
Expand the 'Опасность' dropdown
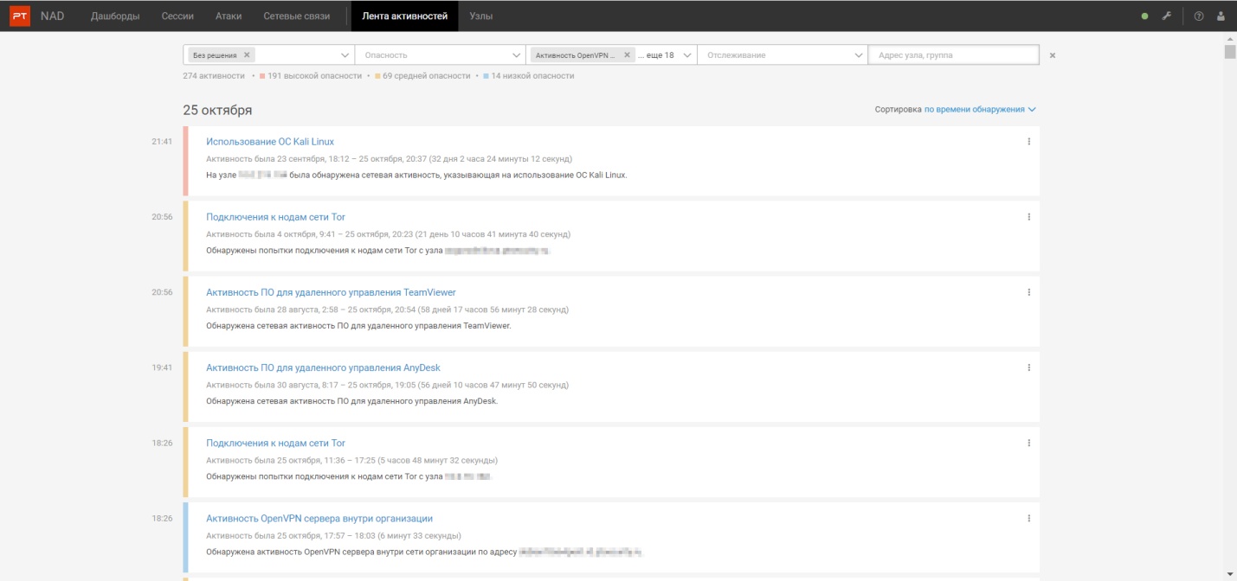pos(440,54)
